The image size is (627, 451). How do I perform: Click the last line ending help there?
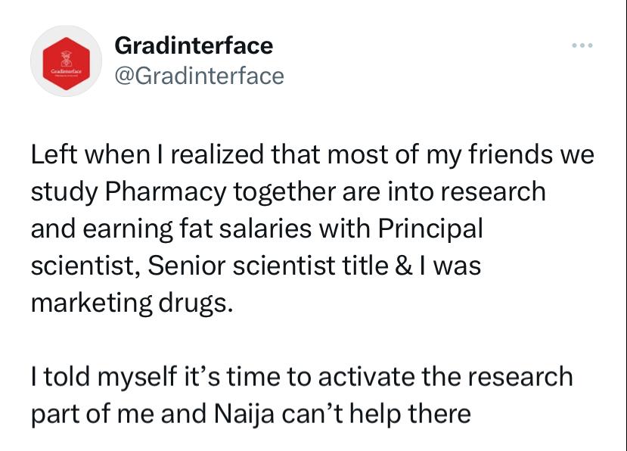click(250, 414)
